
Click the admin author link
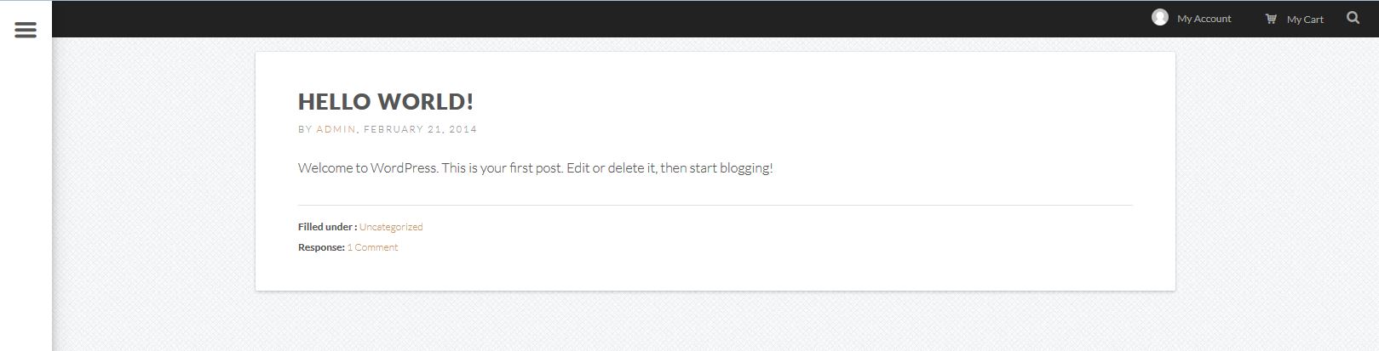336,129
